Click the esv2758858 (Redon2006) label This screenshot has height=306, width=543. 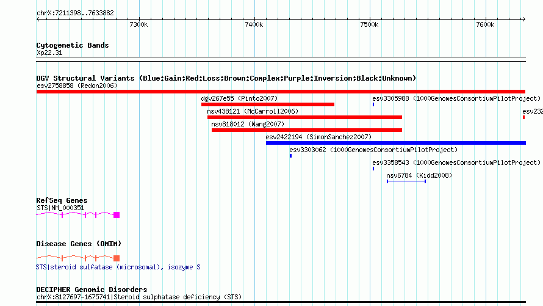pyautogui.click(x=77, y=86)
